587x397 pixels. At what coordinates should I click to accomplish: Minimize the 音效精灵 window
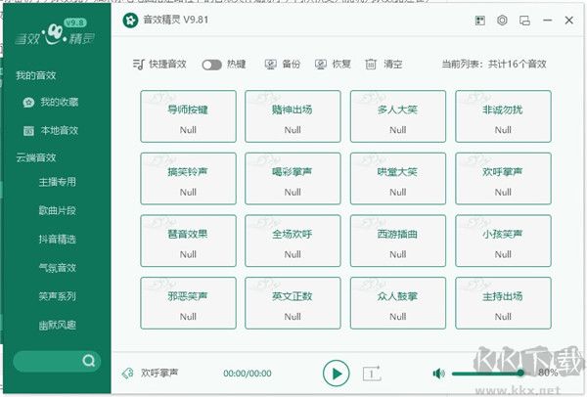tap(547, 21)
